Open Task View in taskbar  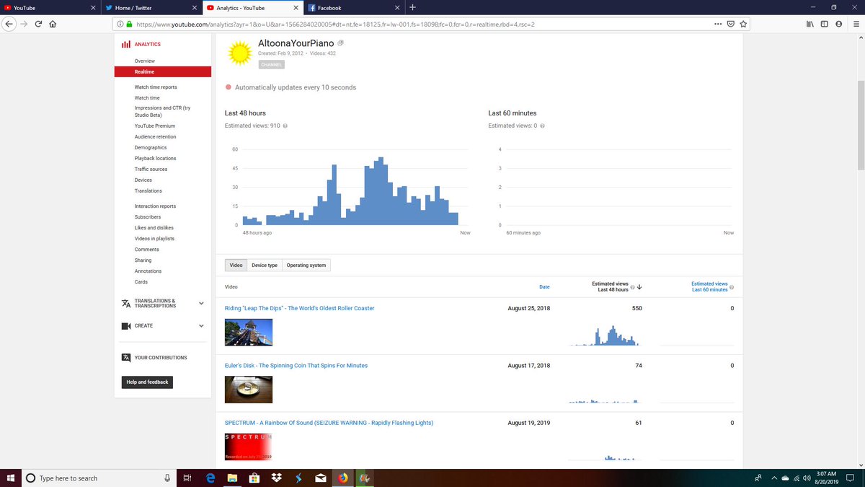click(x=187, y=478)
